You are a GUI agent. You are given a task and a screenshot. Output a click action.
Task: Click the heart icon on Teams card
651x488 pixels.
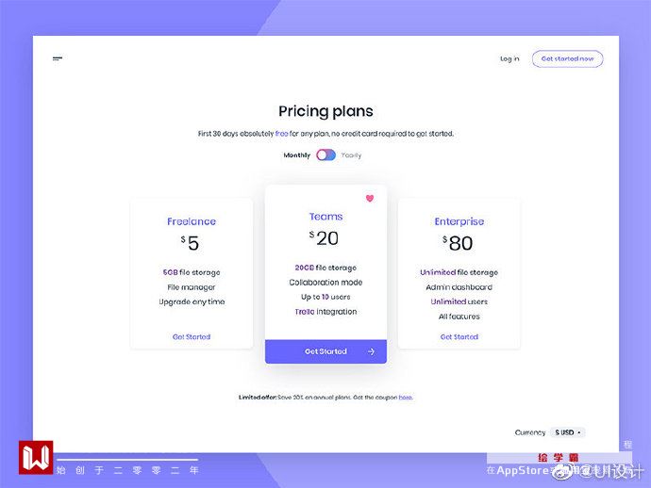(370, 198)
